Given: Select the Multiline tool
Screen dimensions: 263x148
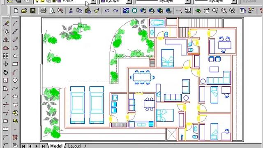Looking at the screenshot, I should pos(15,39).
